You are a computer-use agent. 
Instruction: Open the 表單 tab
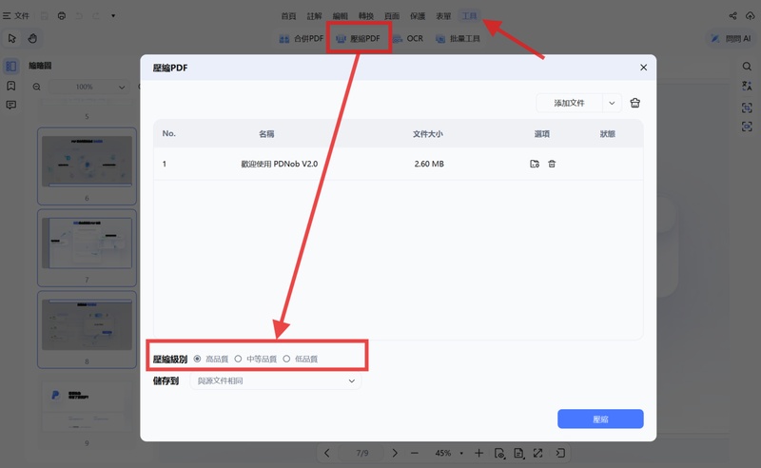pos(443,16)
